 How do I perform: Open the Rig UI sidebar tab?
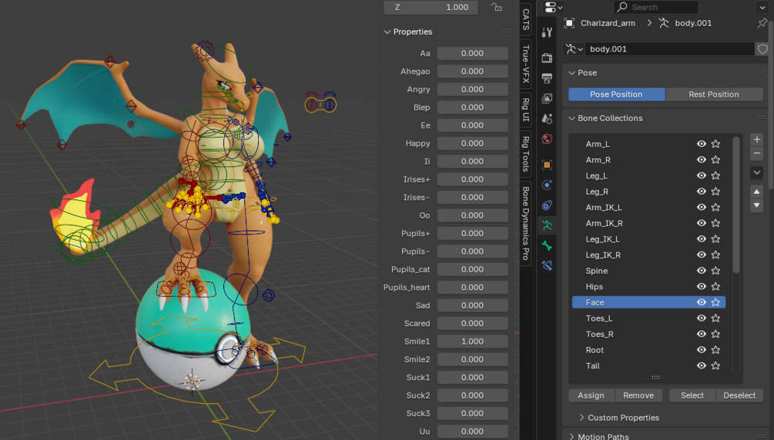(526, 109)
